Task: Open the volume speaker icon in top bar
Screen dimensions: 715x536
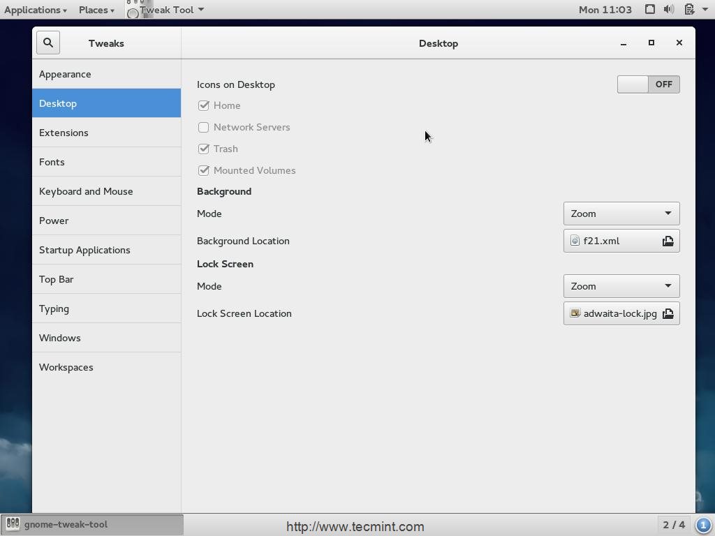Action: 669,9
